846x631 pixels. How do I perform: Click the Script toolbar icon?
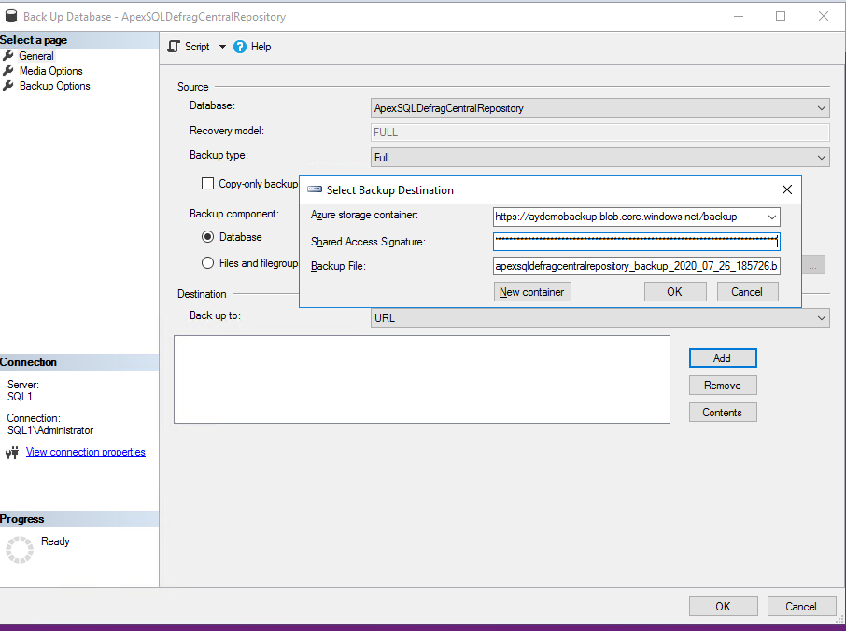click(174, 47)
